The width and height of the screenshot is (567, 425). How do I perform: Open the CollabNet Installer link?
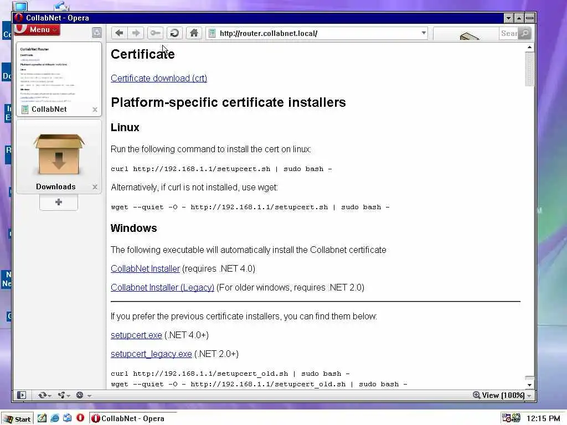coord(146,268)
